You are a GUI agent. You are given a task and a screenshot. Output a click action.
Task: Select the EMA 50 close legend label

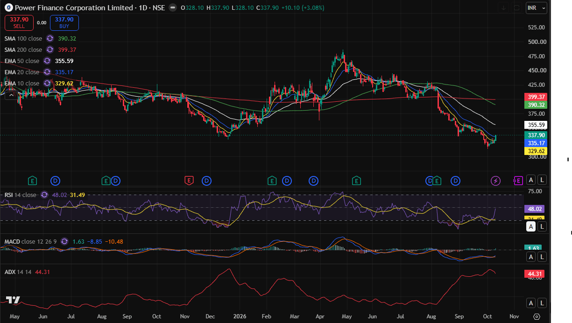(x=21, y=61)
